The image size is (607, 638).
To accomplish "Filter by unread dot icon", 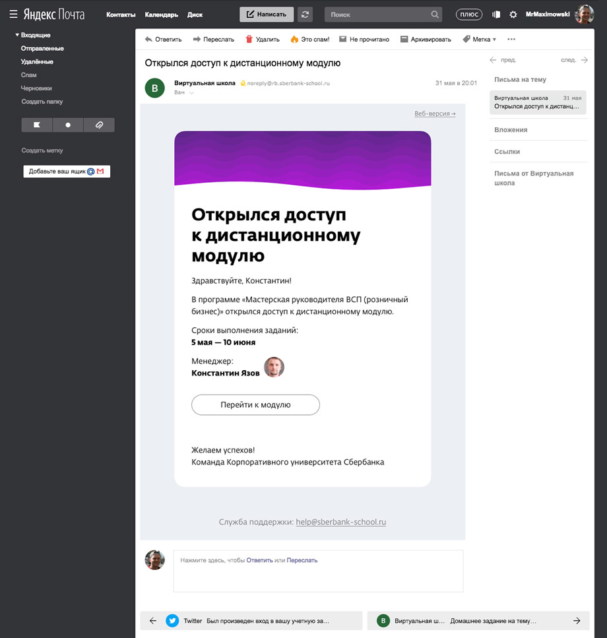I will coord(68,125).
